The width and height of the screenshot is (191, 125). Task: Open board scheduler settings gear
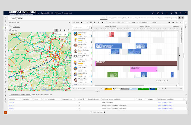point(173,22)
